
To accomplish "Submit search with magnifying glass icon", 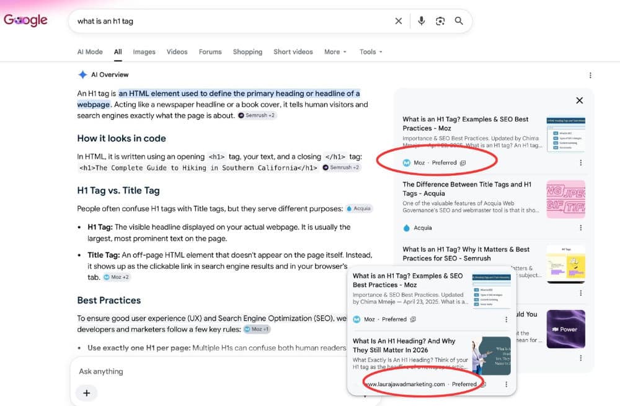I will [x=459, y=21].
